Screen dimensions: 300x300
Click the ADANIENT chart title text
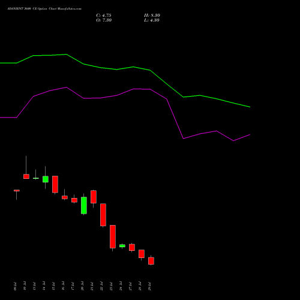point(44,9)
